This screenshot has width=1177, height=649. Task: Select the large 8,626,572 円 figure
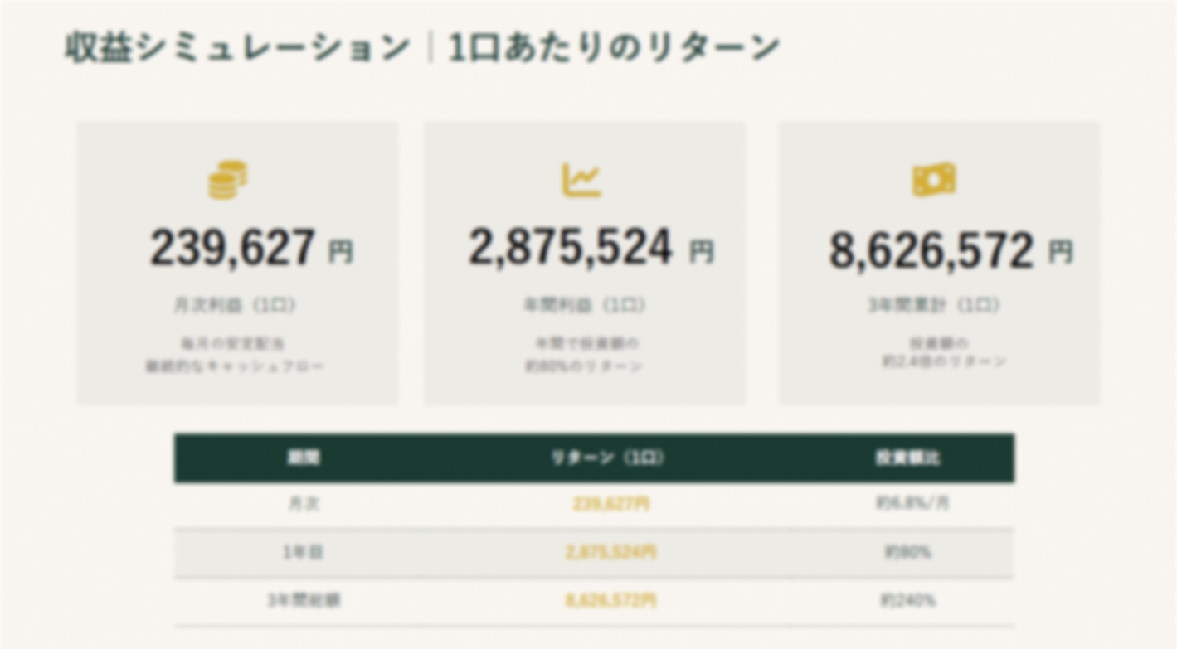coord(951,250)
